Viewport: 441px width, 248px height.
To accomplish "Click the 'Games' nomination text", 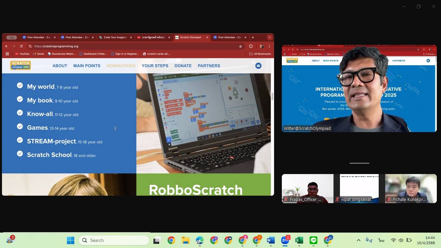I will point(37,128).
